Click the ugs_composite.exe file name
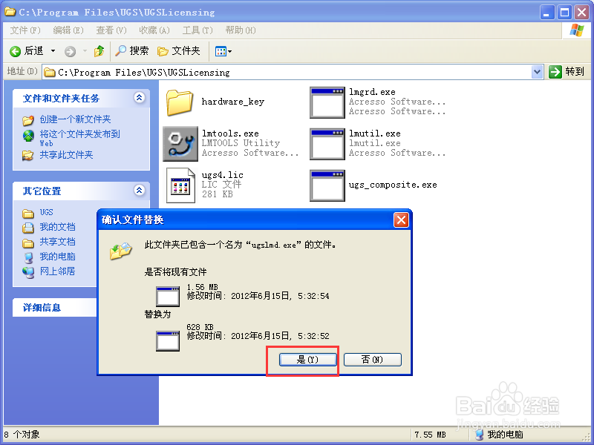The width and height of the screenshot is (594, 445). (x=393, y=185)
